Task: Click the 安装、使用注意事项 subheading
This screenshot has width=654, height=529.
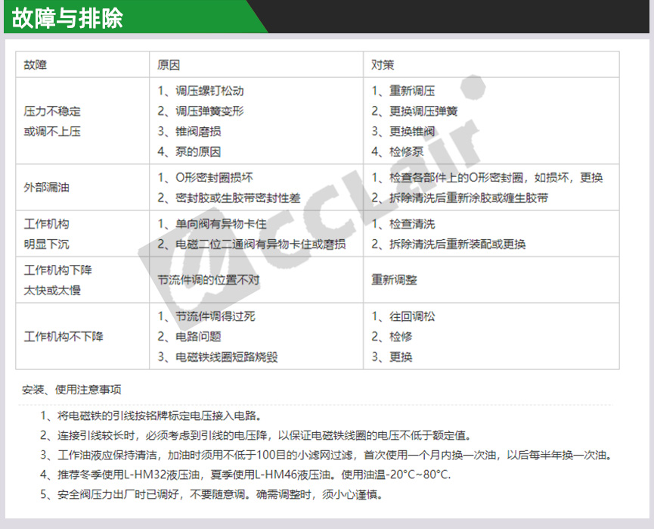Action: pos(72,391)
